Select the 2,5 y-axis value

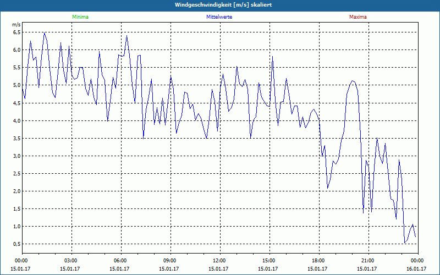[17, 174]
